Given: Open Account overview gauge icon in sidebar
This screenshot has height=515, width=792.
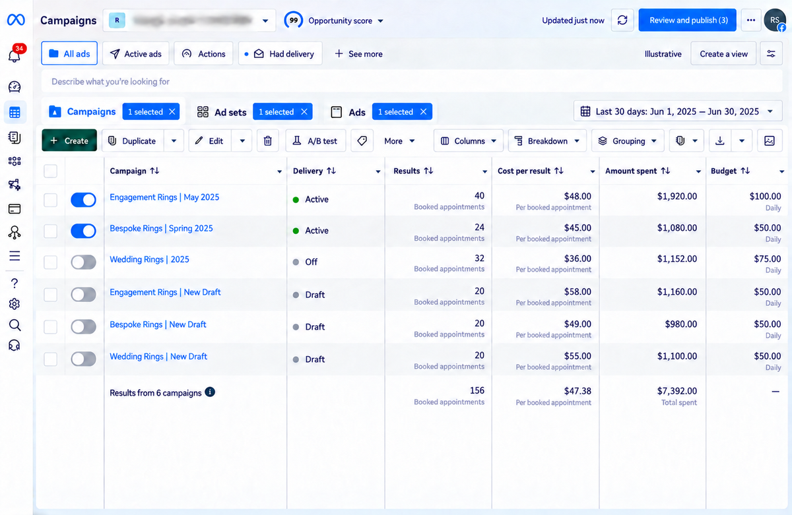Looking at the screenshot, I should click(15, 87).
